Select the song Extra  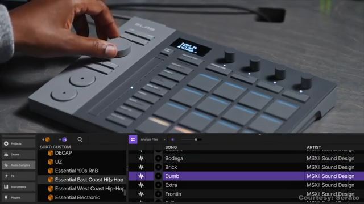tap(171, 185)
